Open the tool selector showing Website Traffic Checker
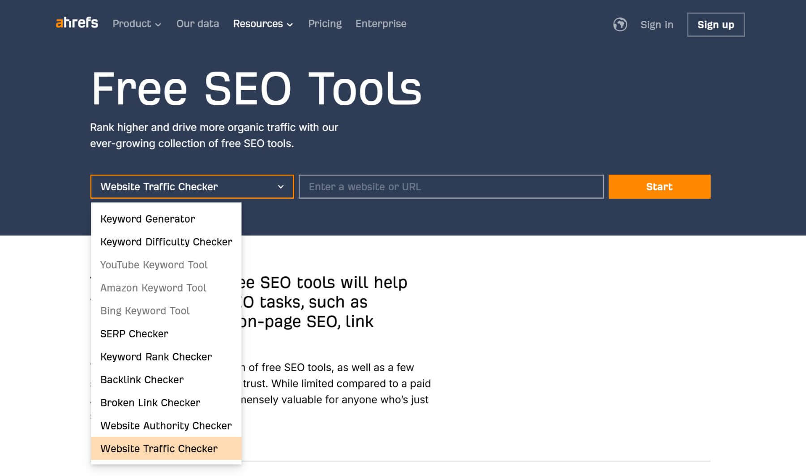Viewport: 806px width, 476px height. click(x=192, y=187)
